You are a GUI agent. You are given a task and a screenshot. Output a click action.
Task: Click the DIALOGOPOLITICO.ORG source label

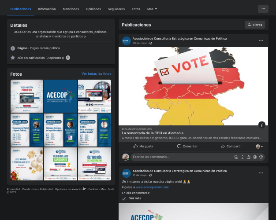pyautogui.click(x=137, y=129)
